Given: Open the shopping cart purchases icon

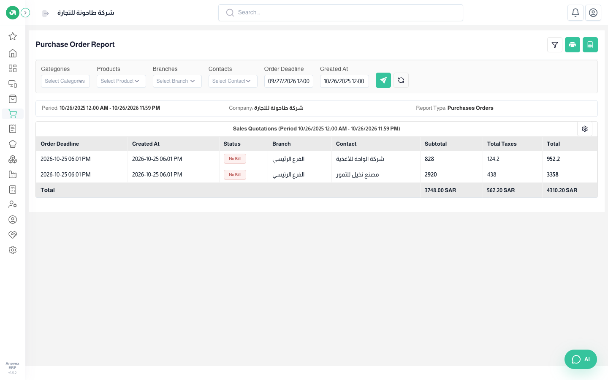Looking at the screenshot, I should pyautogui.click(x=13, y=114).
